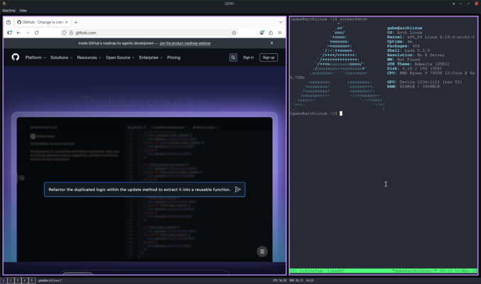Click the send arrow in the prompt box

click(238, 190)
